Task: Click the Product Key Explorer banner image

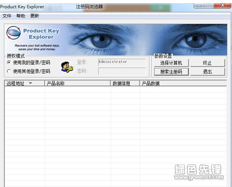Action: [x=115, y=40]
